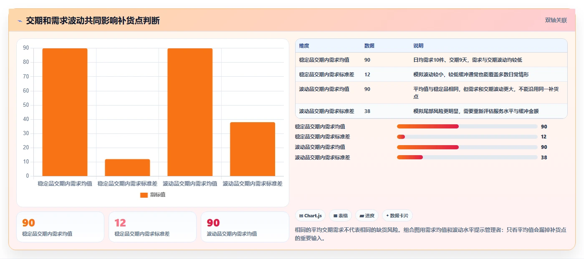Click the progress bar for 波动品交期内需求均值
Image resolution: width=584 pixels, height=259 pixels.
tap(467, 147)
